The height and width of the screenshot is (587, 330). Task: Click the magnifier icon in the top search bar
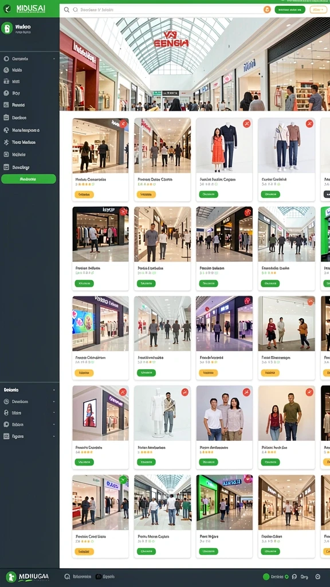pyautogui.click(x=66, y=10)
